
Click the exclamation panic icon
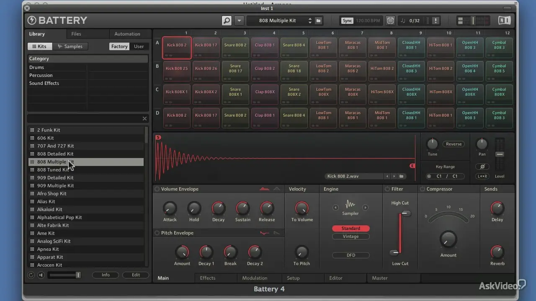[x=435, y=20]
